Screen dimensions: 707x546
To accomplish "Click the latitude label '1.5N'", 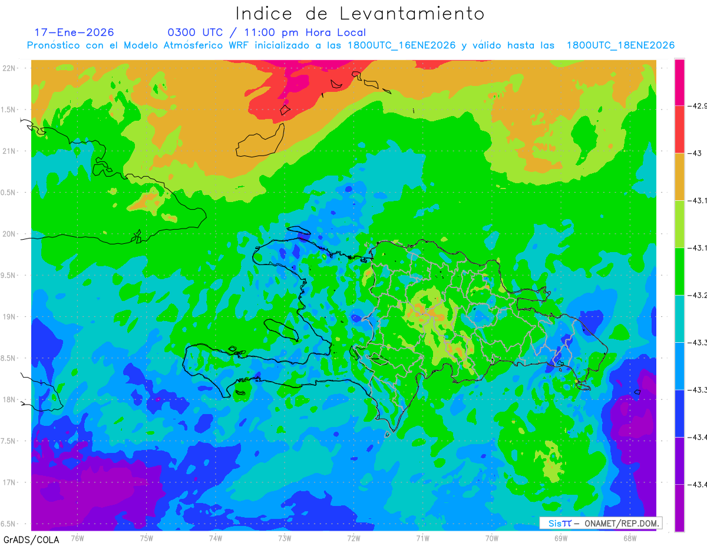I will (9, 110).
